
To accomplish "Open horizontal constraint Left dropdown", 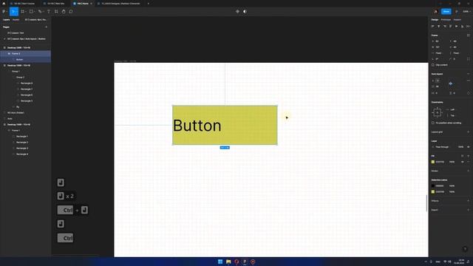I will (x=452, y=109).
